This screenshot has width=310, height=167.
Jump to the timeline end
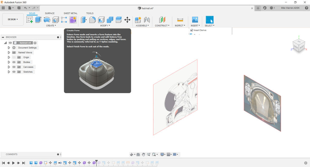(x=24, y=163)
